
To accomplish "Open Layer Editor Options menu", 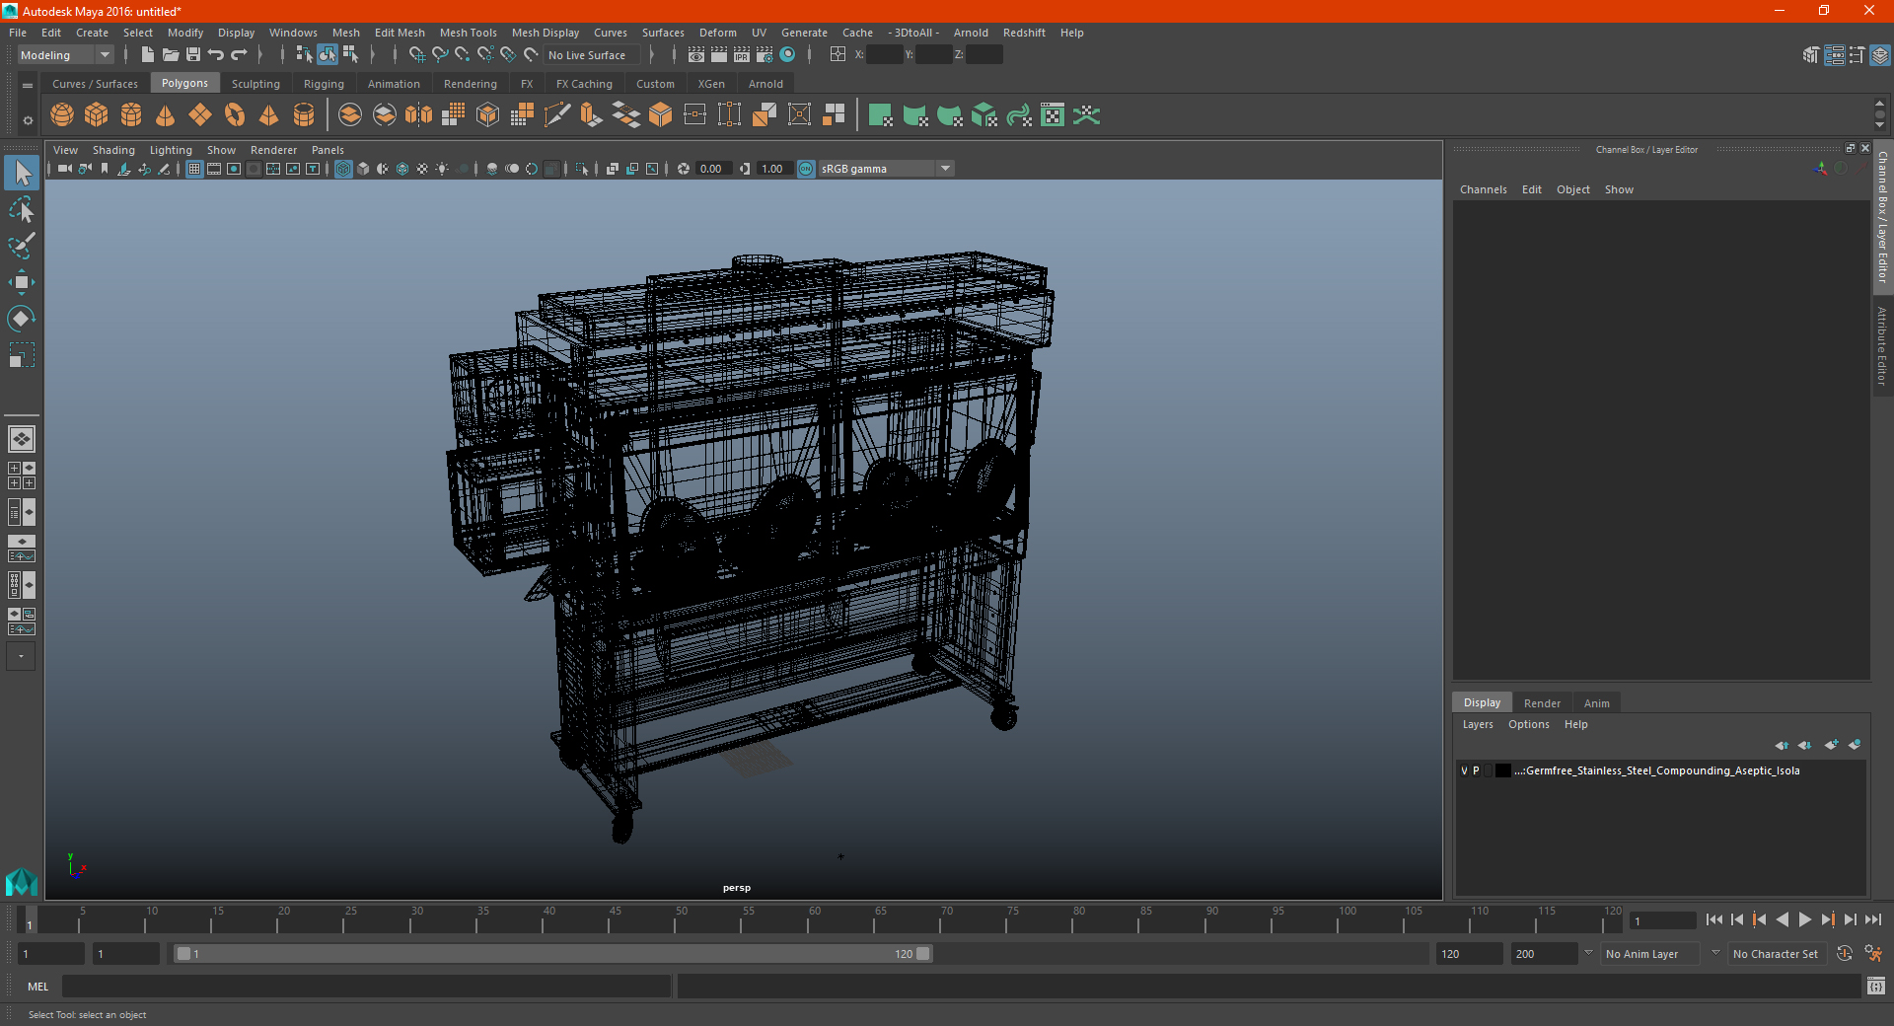I will 1528,724.
